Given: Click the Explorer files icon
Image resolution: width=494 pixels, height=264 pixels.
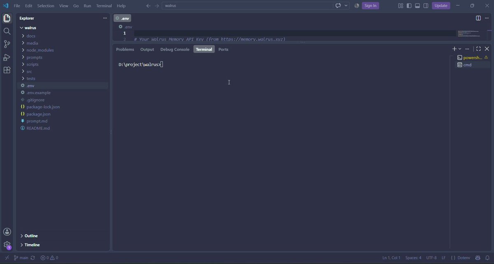Looking at the screenshot, I should [7, 18].
